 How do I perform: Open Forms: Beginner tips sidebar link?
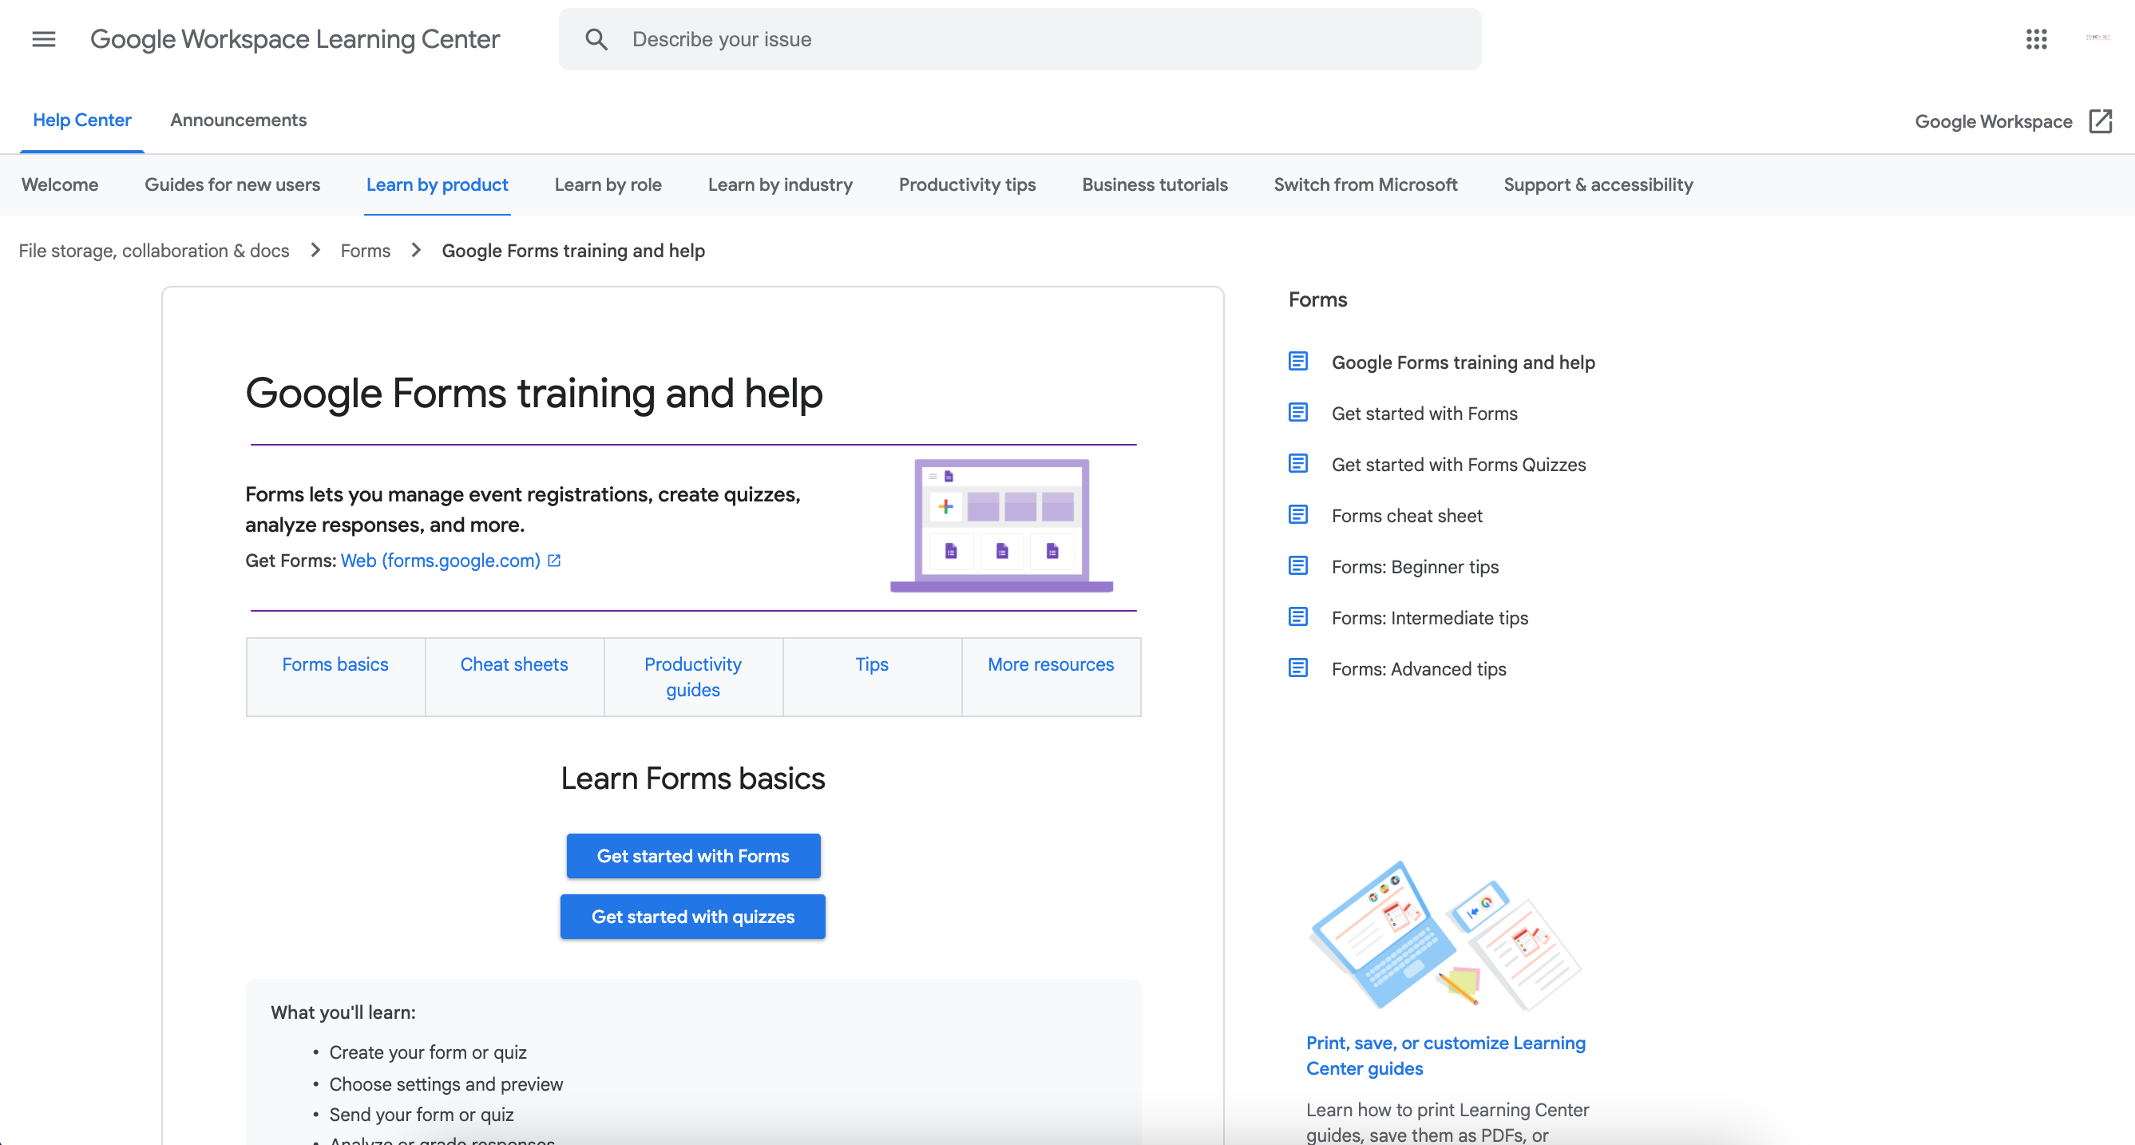(1415, 567)
